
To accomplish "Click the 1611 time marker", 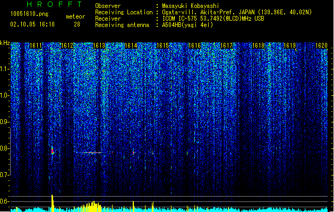I will (x=36, y=46).
